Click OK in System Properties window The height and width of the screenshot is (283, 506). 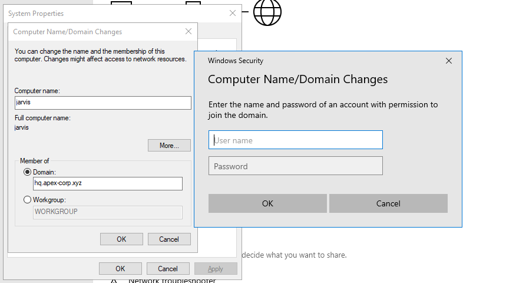[120, 269]
